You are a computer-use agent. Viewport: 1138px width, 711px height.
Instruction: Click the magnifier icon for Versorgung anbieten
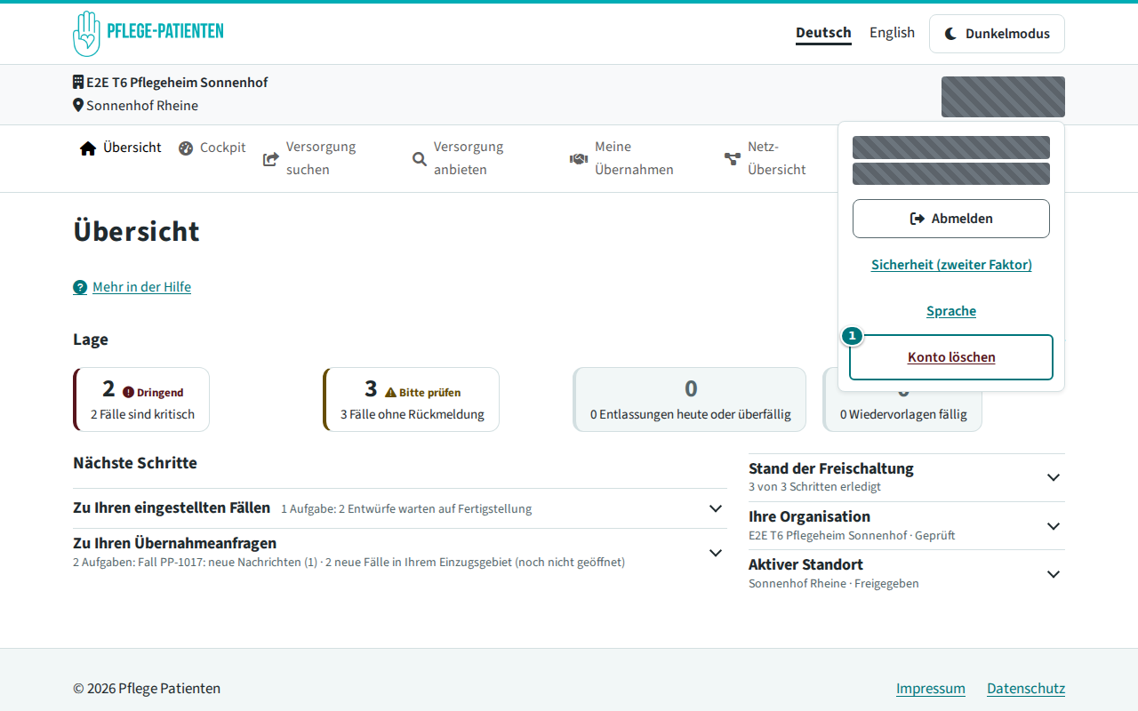420,159
